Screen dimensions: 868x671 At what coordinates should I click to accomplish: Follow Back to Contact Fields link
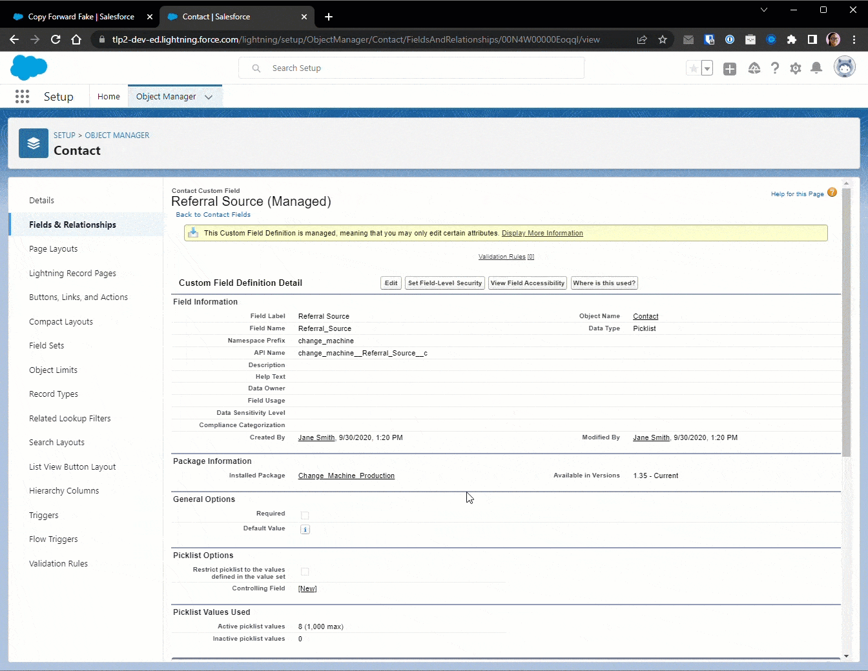coord(213,215)
